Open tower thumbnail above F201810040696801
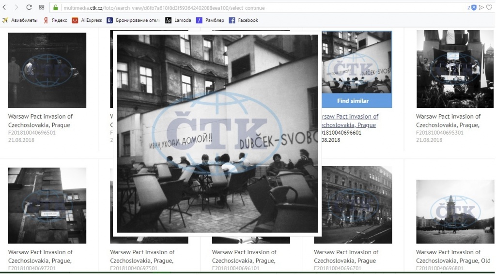This screenshot has width=496, height=276. click(455, 212)
